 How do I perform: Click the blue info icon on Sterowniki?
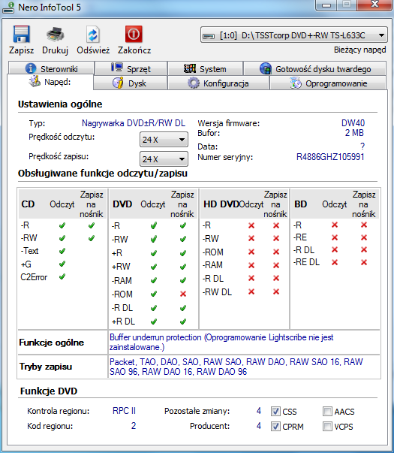coord(31,68)
